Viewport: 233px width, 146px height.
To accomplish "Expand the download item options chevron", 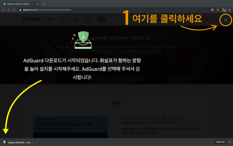I will [33, 142].
